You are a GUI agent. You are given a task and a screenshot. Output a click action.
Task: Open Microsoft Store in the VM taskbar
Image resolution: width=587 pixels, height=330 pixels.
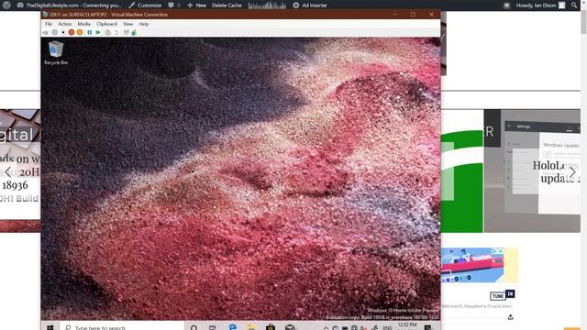(x=271, y=327)
